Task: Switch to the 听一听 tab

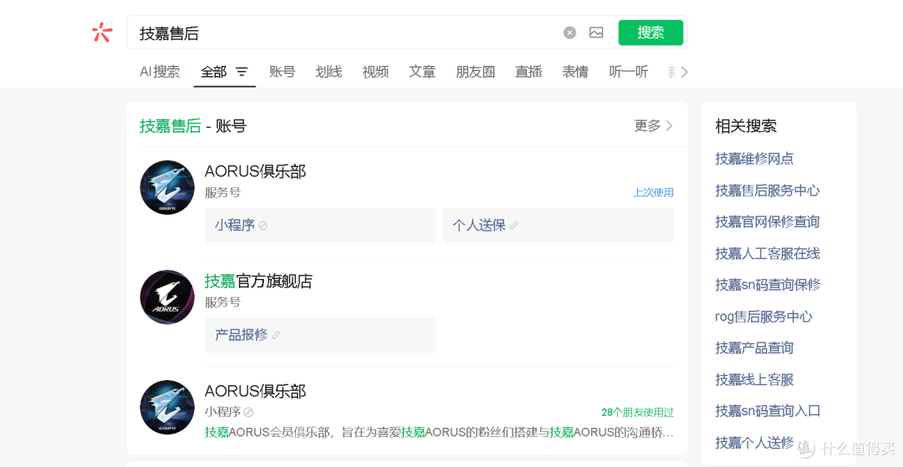Action: tap(629, 72)
